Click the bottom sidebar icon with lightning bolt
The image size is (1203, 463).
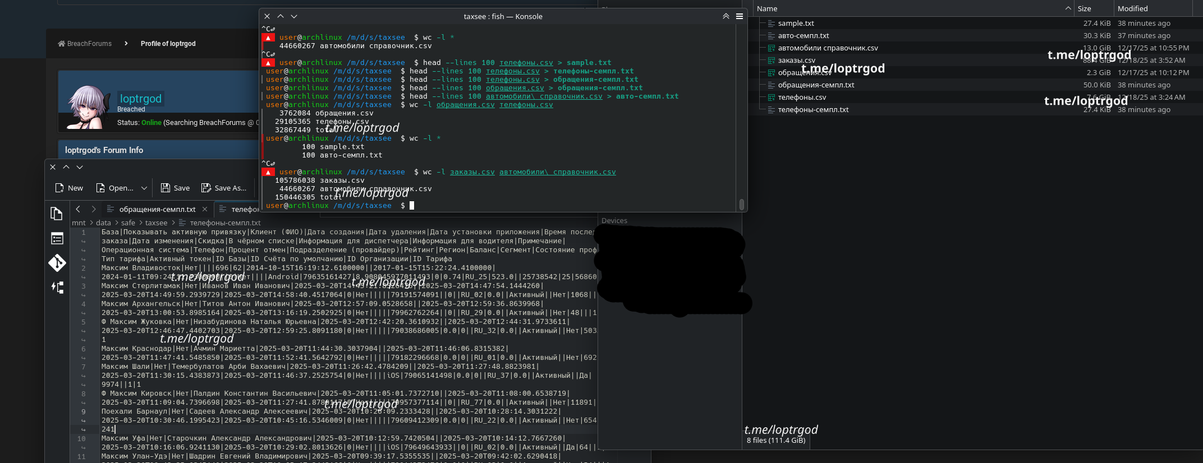57,288
